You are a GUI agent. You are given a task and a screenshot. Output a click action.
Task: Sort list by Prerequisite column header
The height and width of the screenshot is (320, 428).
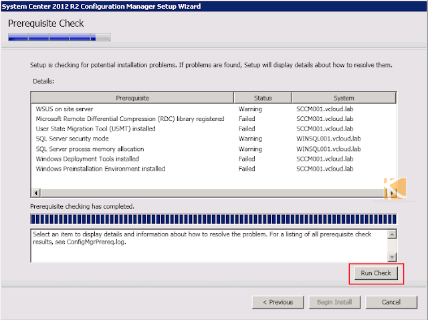[132, 98]
